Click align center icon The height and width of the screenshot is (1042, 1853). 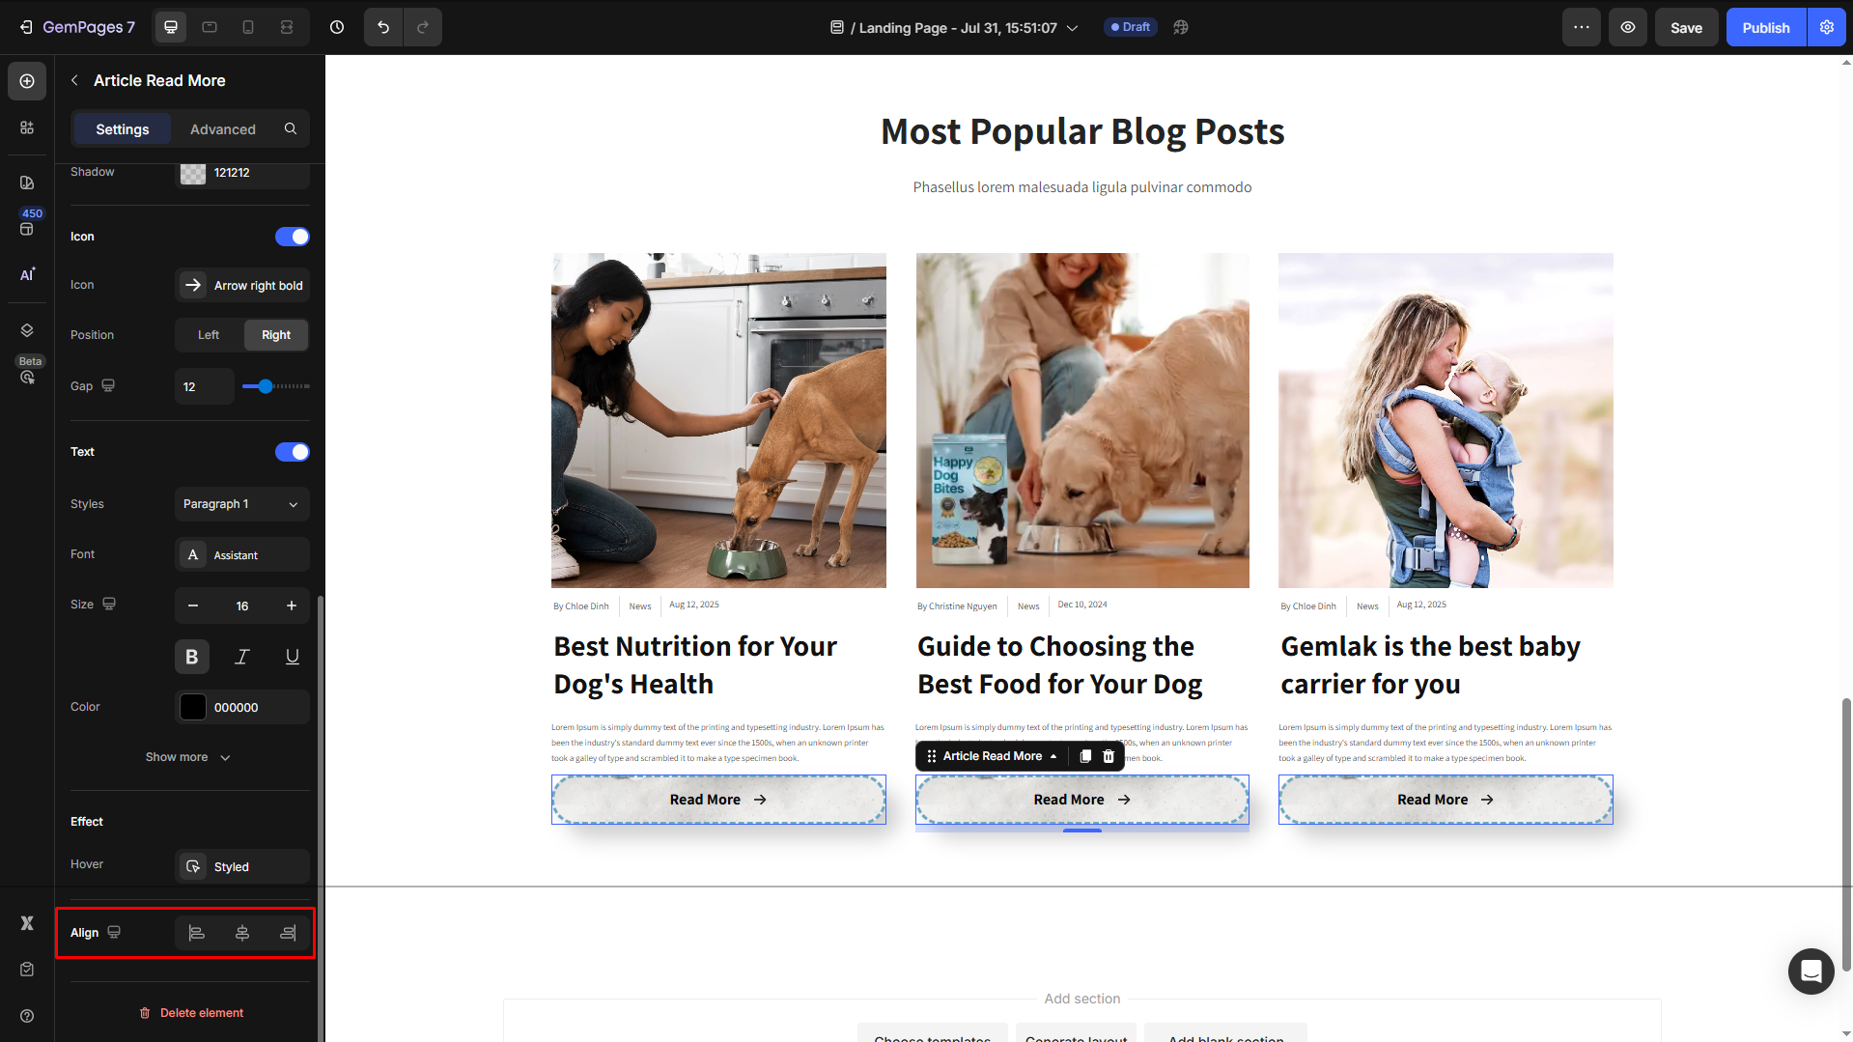[242, 933]
